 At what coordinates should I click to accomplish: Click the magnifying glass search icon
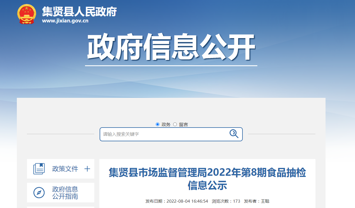click(x=234, y=134)
